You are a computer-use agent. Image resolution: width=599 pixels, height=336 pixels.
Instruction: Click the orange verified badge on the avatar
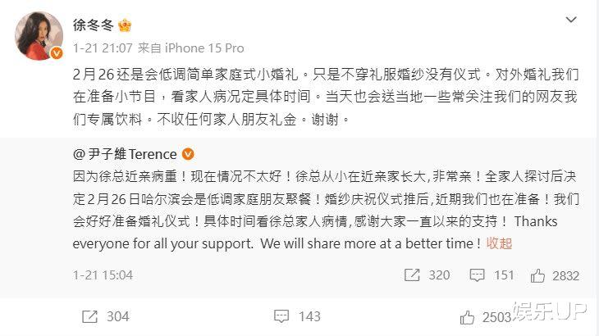click(57, 53)
